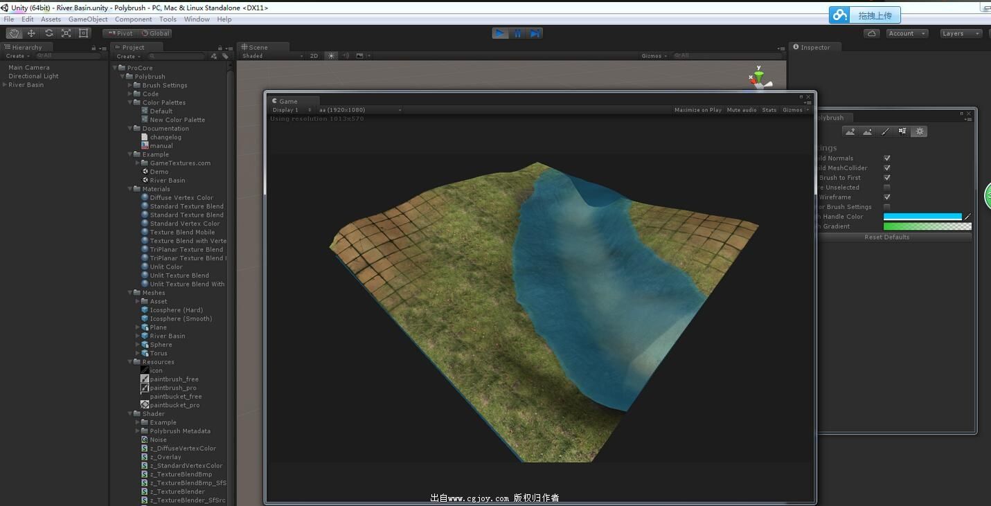Open the Shaded draw mode dropdown
The image size is (991, 506).
pyautogui.click(x=272, y=56)
